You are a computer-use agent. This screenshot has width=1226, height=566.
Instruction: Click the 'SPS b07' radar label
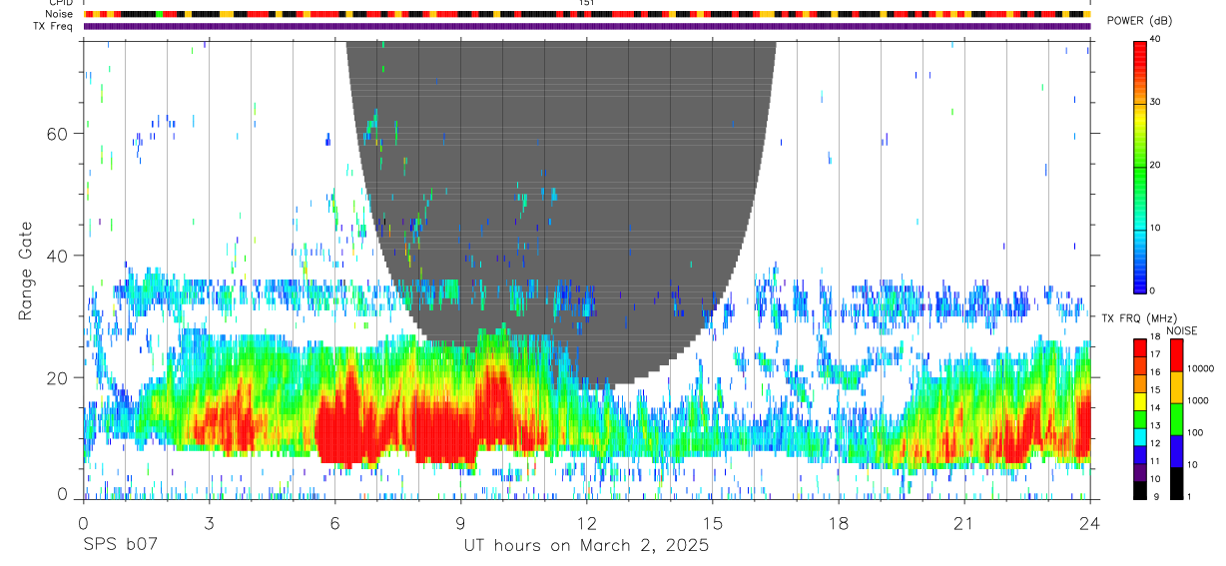click(120, 545)
